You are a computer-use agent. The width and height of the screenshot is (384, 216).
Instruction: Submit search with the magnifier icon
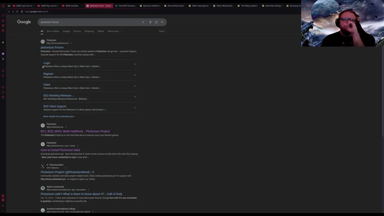tap(162, 22)
